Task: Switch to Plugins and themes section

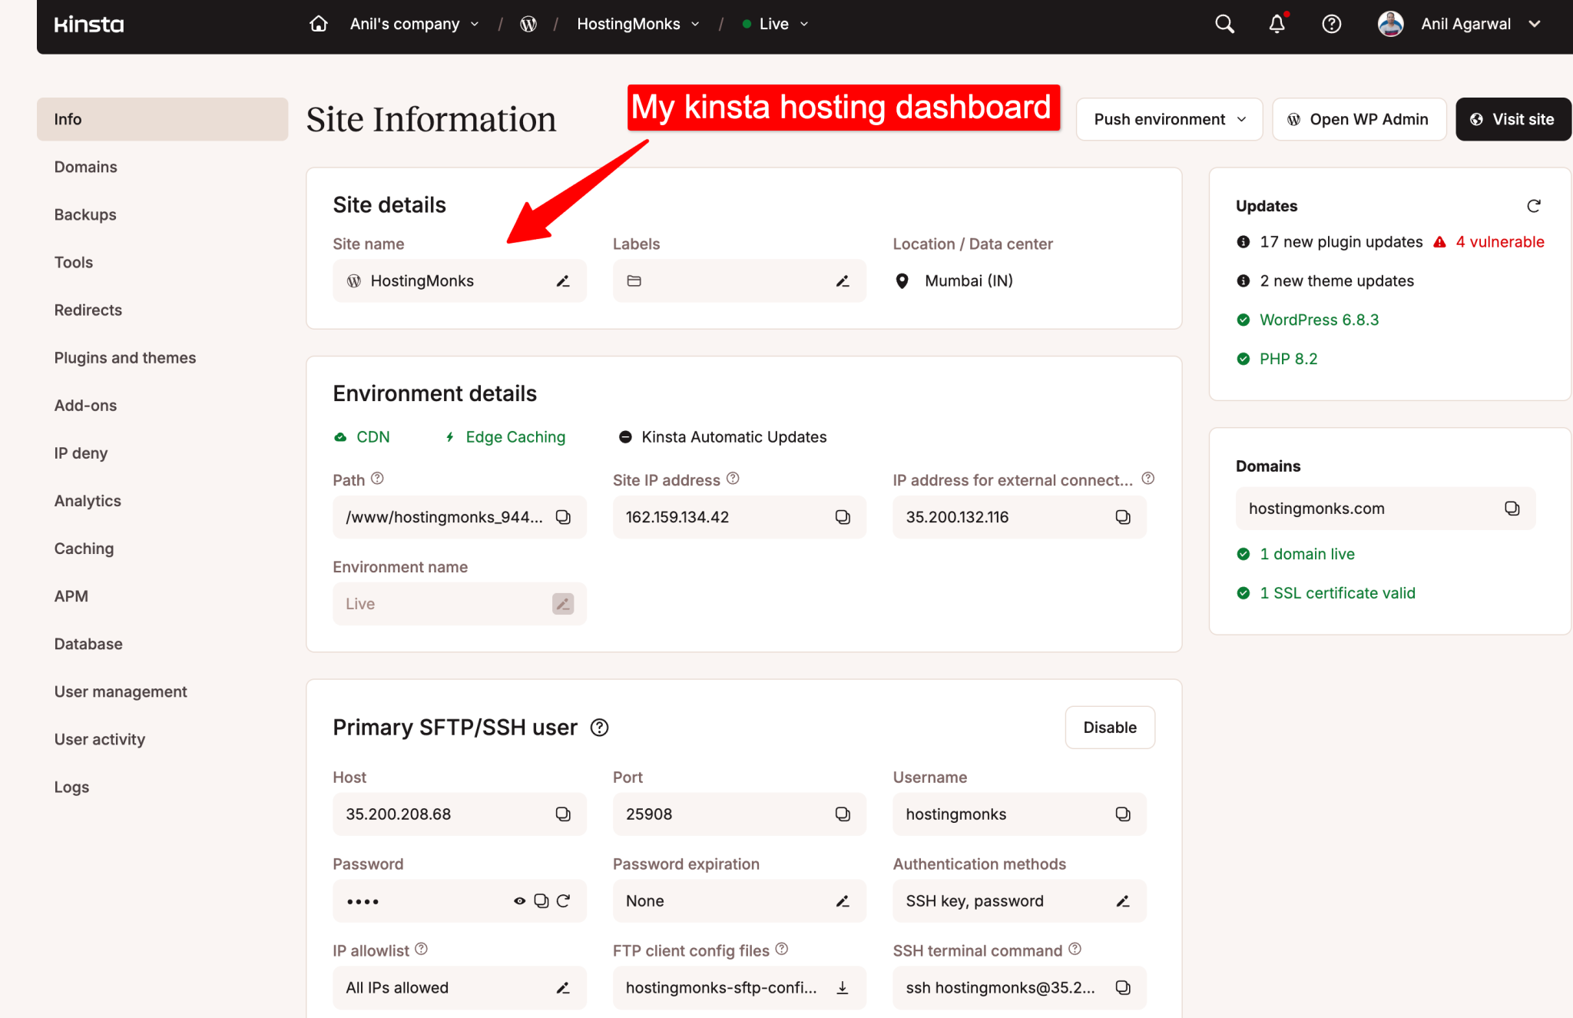Action: [x=124, y=357]
